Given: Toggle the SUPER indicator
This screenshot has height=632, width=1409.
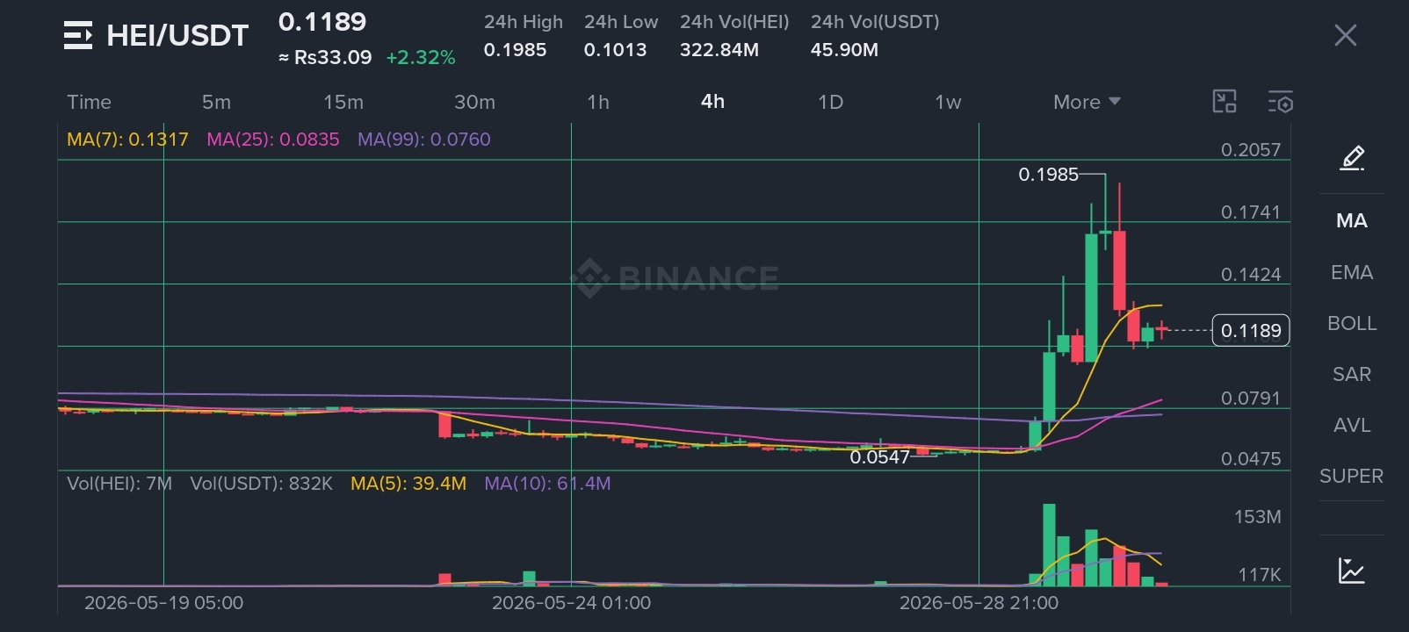Looking at the screenshot, I should (x=1352, y=476).
